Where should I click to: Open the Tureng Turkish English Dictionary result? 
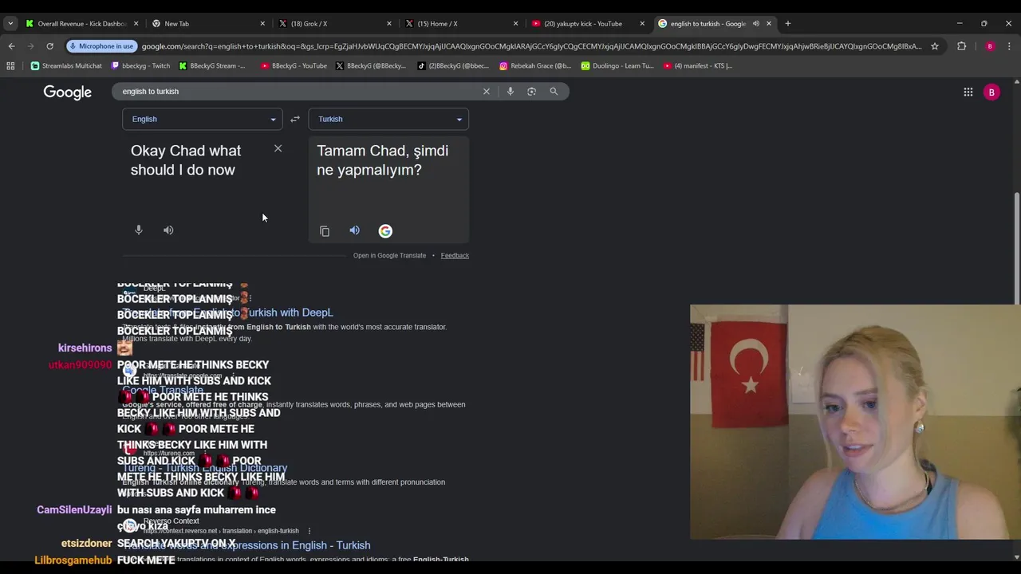(x=205, y=468)
